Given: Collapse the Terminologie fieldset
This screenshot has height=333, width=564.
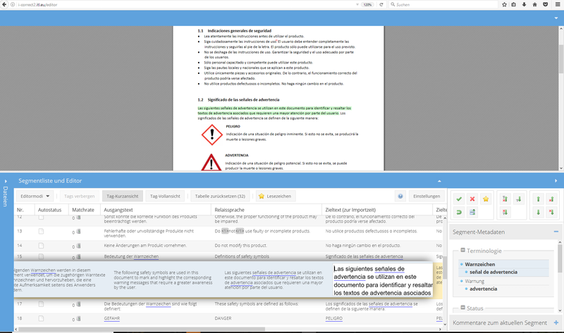Looking at the screenshot, I should click(x=463, y=250).
